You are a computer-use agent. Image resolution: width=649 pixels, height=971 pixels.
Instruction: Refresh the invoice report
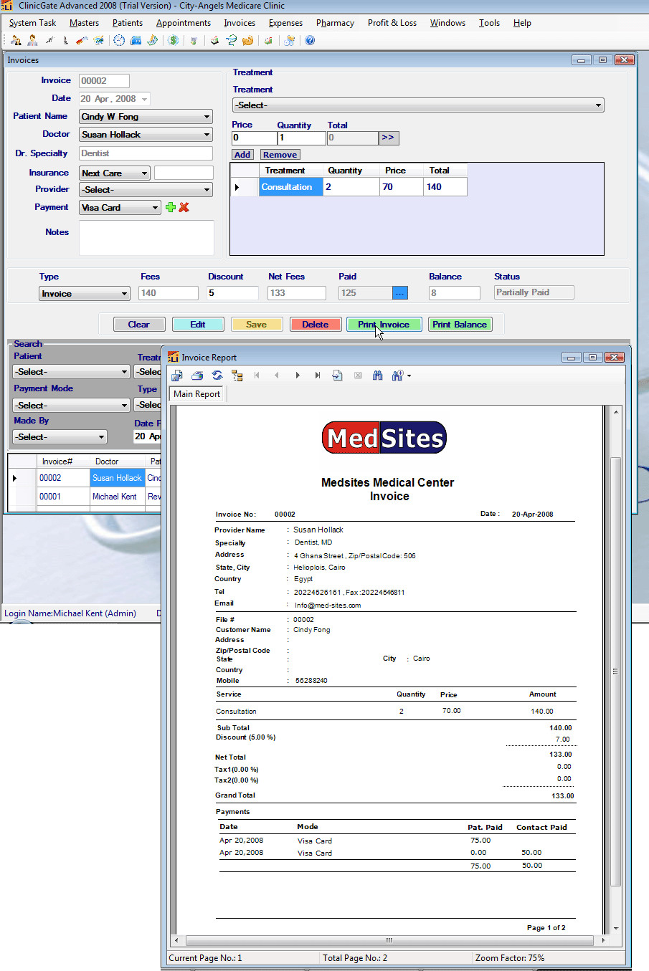(217, 376)
